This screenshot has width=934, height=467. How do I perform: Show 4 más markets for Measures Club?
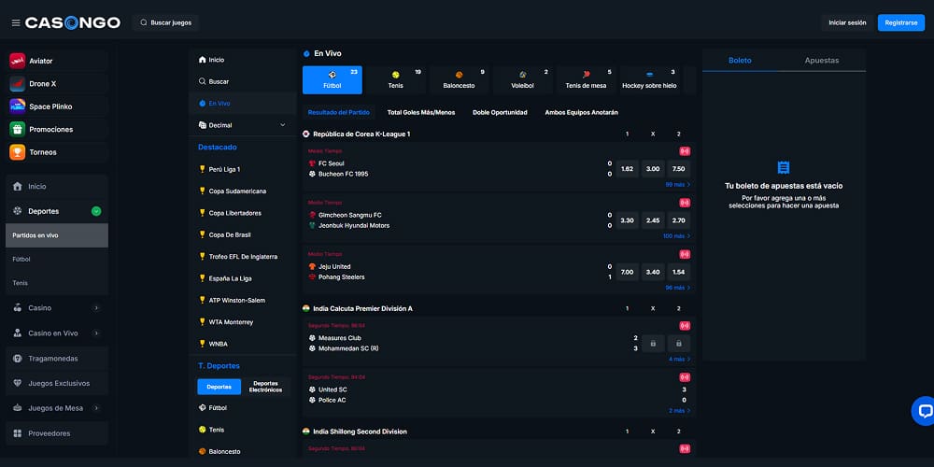pos(680,360)
